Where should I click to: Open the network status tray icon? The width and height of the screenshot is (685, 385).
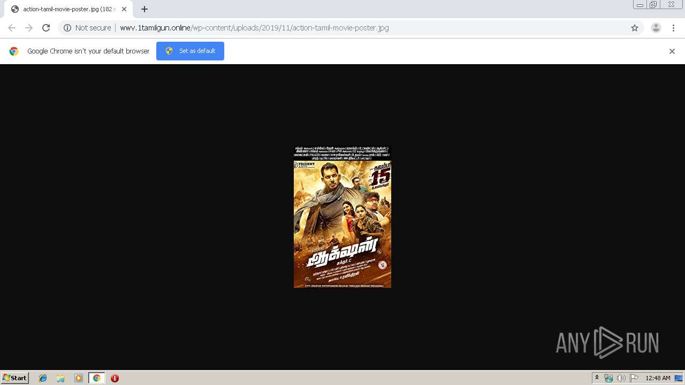pos(608,378)
